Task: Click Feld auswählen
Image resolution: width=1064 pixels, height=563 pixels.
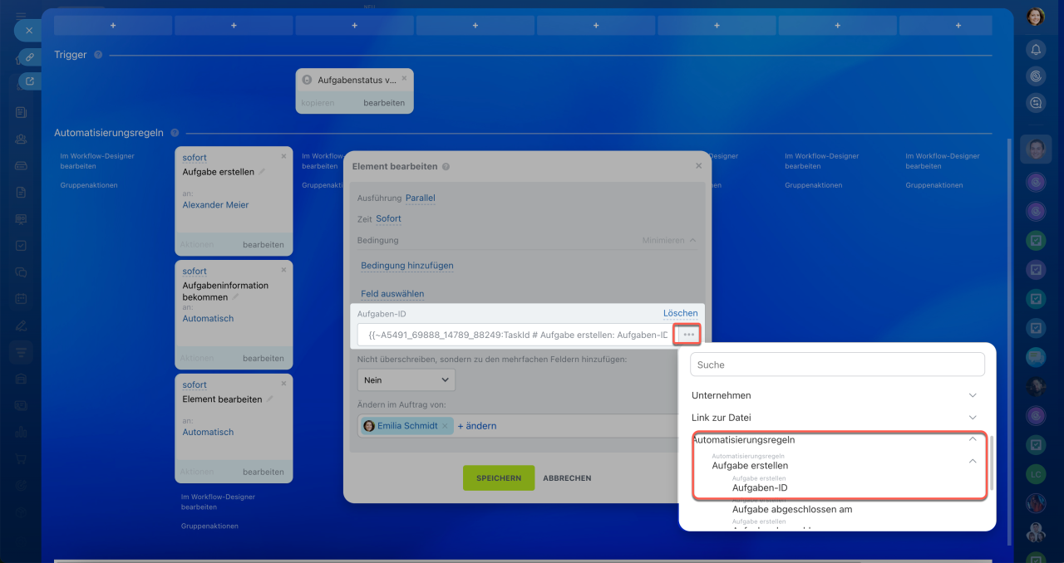Action: [x=392, y=294]
